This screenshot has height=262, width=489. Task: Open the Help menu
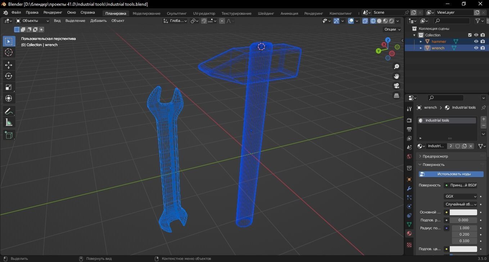point(87,13)
